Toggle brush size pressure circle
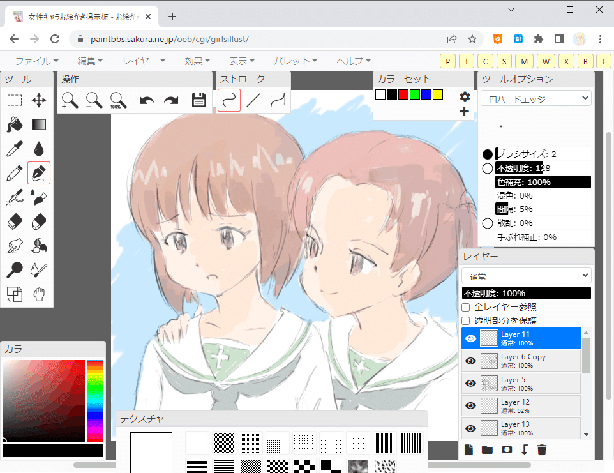 tap(488, 154)
